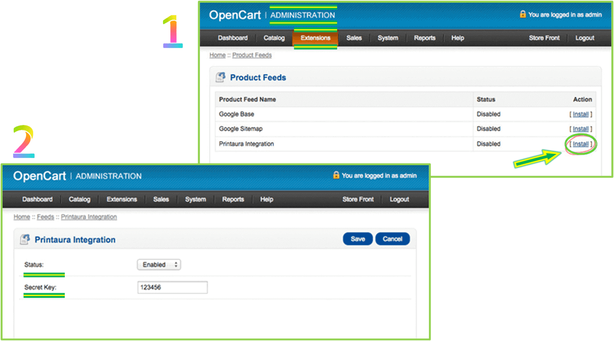The image size is (614, 341).
Task: Click OpenCart logo in Product Feeds window
Action: tap(235, 15)
